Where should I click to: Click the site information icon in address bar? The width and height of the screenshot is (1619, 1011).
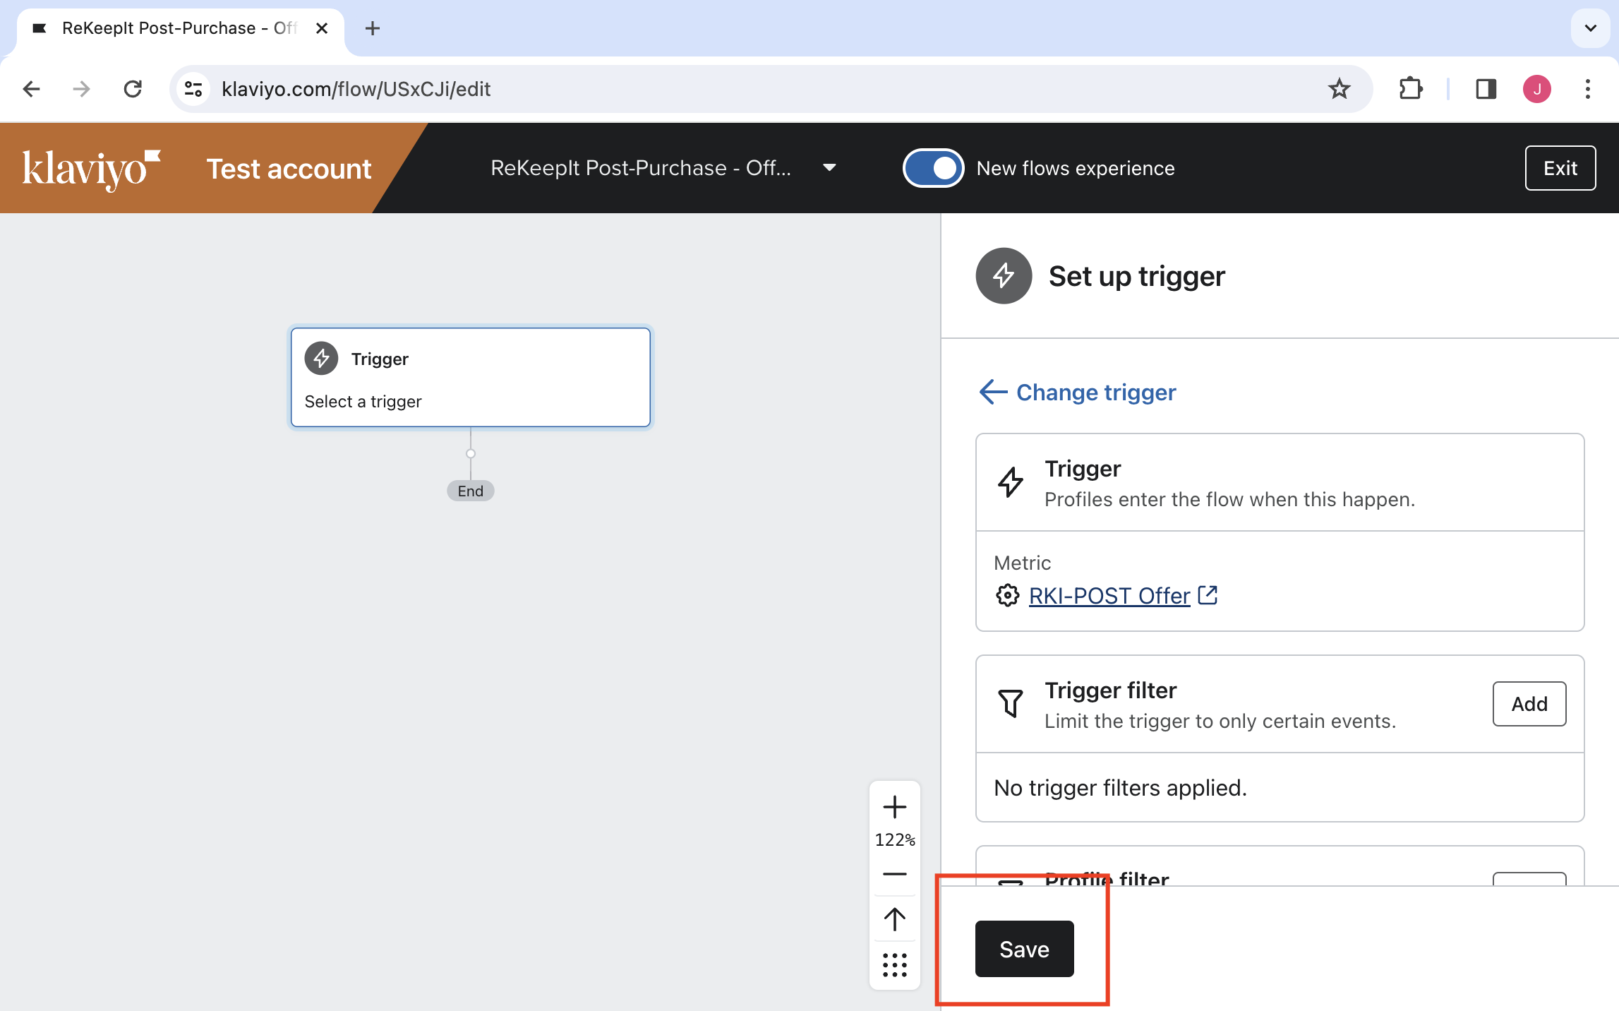tap(193, 89)
